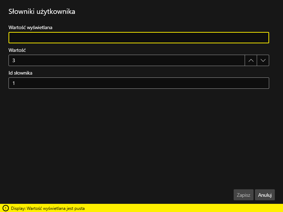Click the "Id słownika" field label

pyautogui.click(x=21, y=73)
